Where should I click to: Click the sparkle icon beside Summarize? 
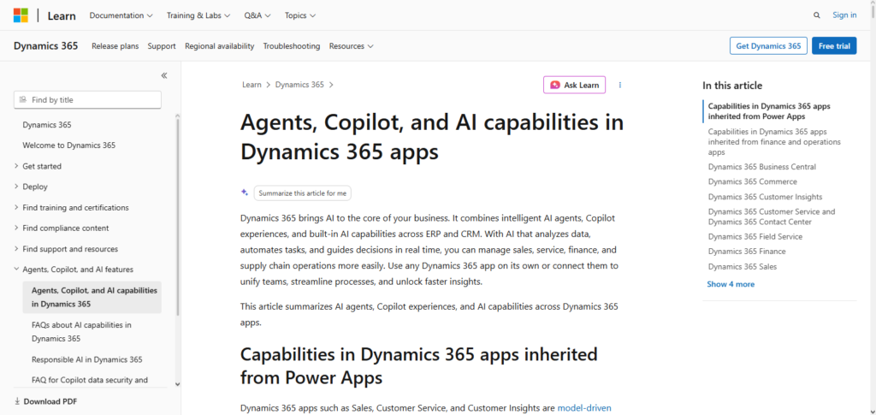coord(245,193)
